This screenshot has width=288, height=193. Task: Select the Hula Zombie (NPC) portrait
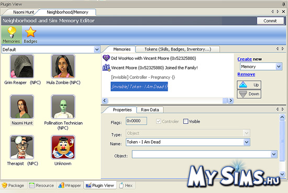63,66
